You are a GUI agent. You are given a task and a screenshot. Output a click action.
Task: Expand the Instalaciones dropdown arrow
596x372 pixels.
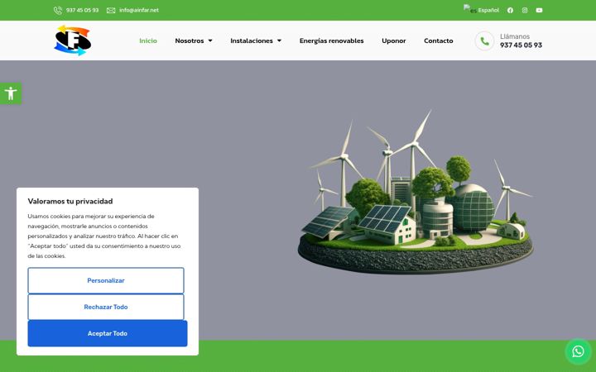pyautogui.click(x=279, y=41)
